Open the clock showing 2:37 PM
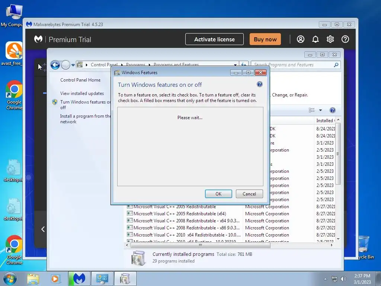Viewport: 381px width, 286px height. 362,279
